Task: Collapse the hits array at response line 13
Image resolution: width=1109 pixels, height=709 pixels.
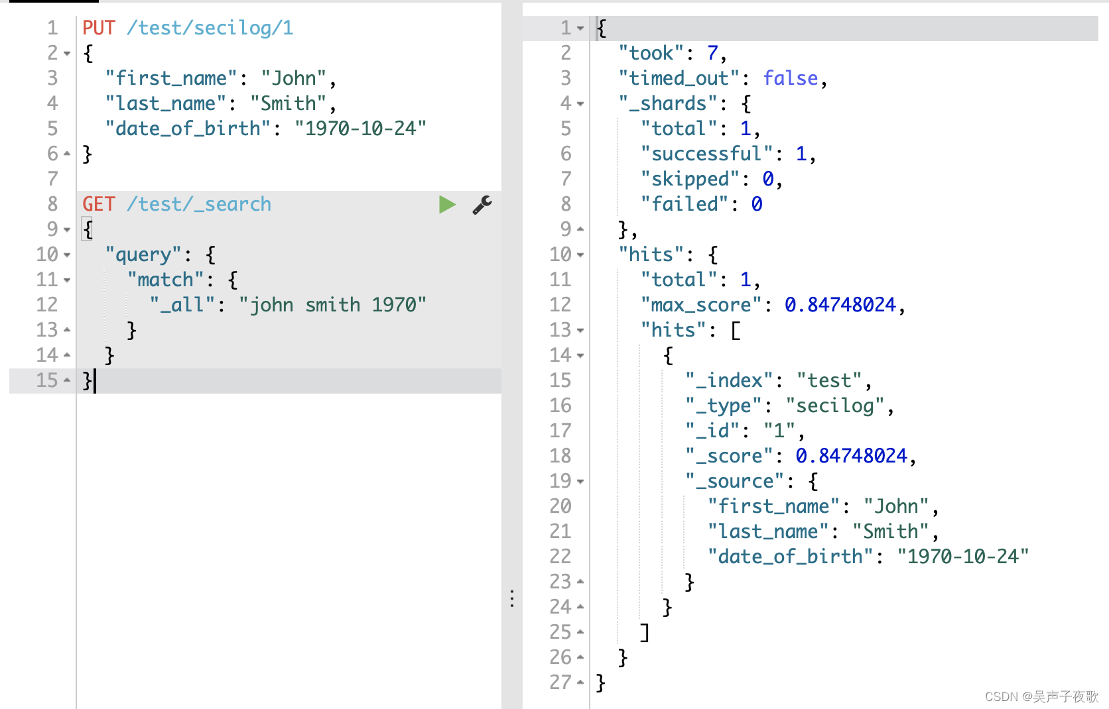Action: [580, 331]
